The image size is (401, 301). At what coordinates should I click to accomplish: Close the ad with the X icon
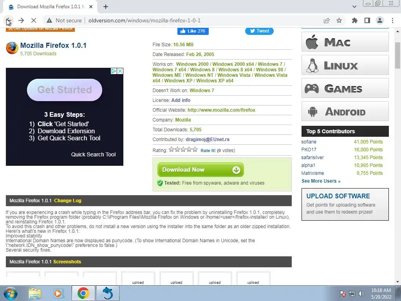120,71
